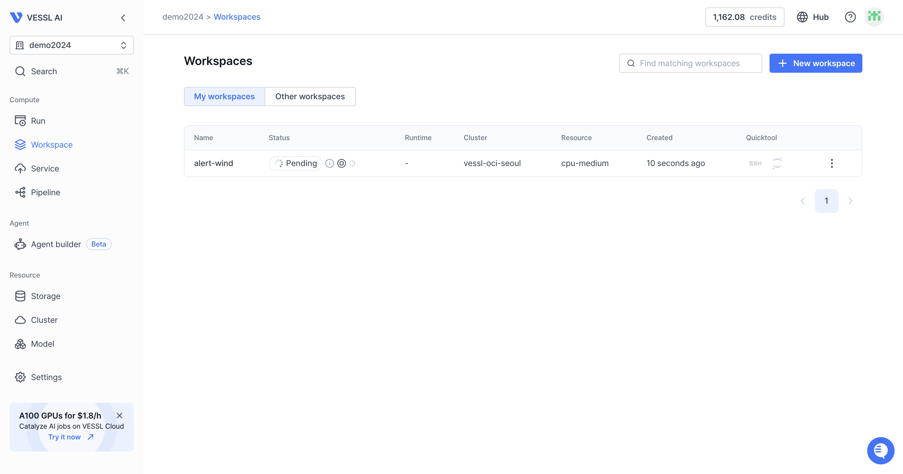Screen dimensions: 903x474
Task: Switch to the Other workspaces tab
Action: click(x=310, y=96)
